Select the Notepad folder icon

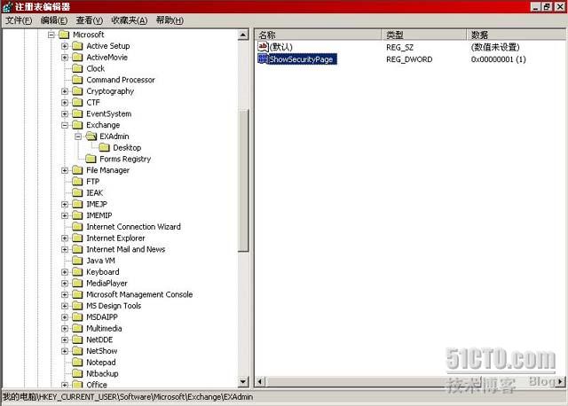[78, 363]
